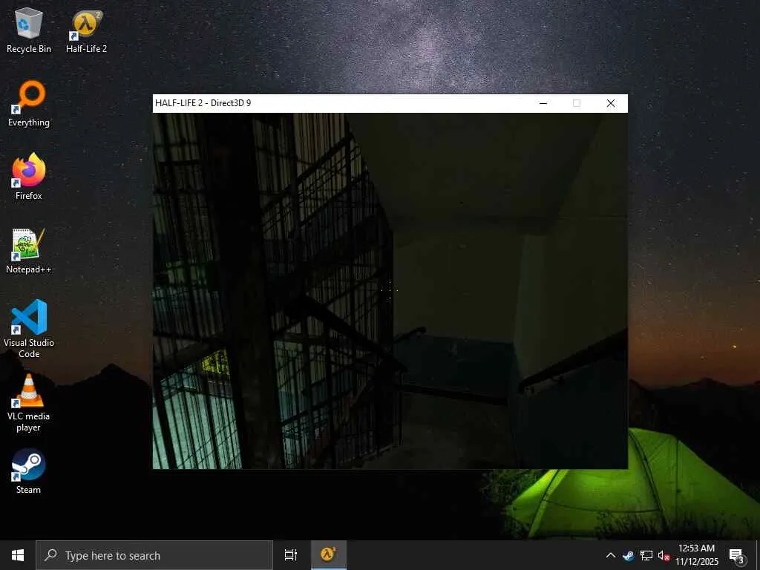Open Task View from the taskbar

291,555
